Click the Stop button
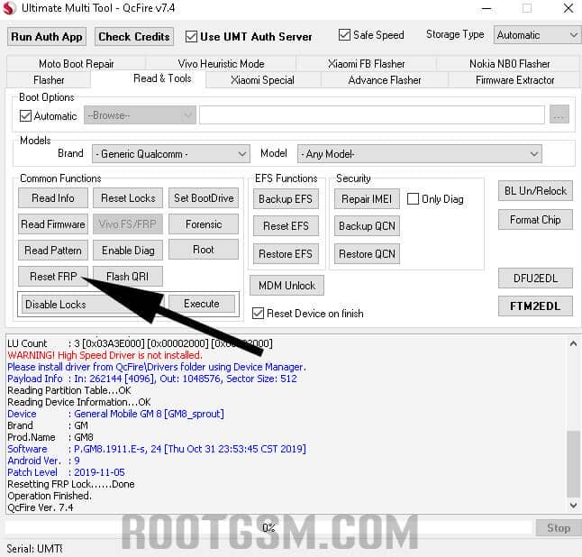 [x=559, y=527]
